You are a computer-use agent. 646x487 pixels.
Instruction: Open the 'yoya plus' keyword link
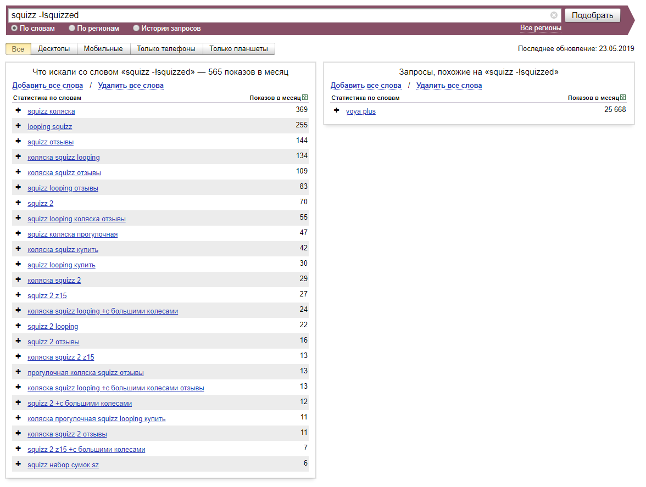(x=361, y=111)
